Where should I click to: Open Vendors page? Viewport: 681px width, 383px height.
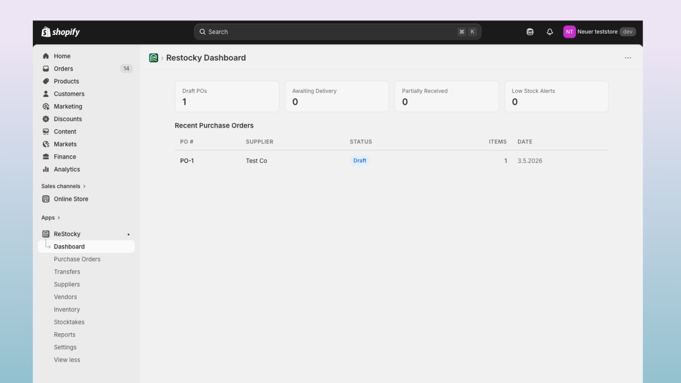point(66,297)
